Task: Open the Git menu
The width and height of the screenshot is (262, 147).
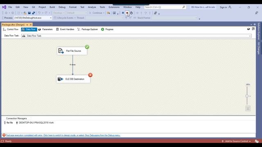Action: click(x=34, y=7)
